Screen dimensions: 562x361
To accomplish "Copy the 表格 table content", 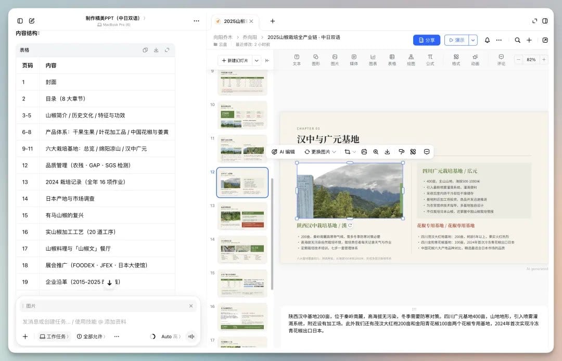I will pos(145,50).
